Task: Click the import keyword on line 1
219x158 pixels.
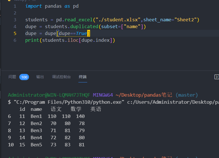Action: 34,6
